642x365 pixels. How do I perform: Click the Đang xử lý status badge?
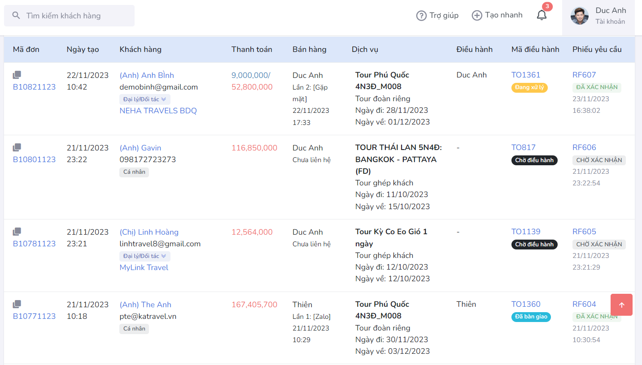[x=529, y=87]
